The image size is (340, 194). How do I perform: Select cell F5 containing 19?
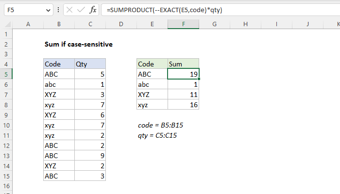(183, 74)
